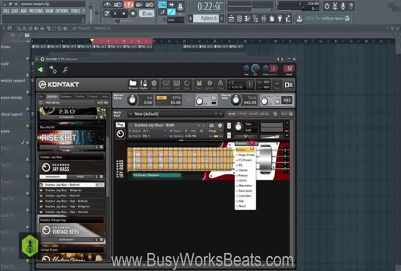This screenshot has width=401, height=271.
Task: Click the download arrow icon in FL toolbar
Action: pyautogui.click(x=299, y=18)
